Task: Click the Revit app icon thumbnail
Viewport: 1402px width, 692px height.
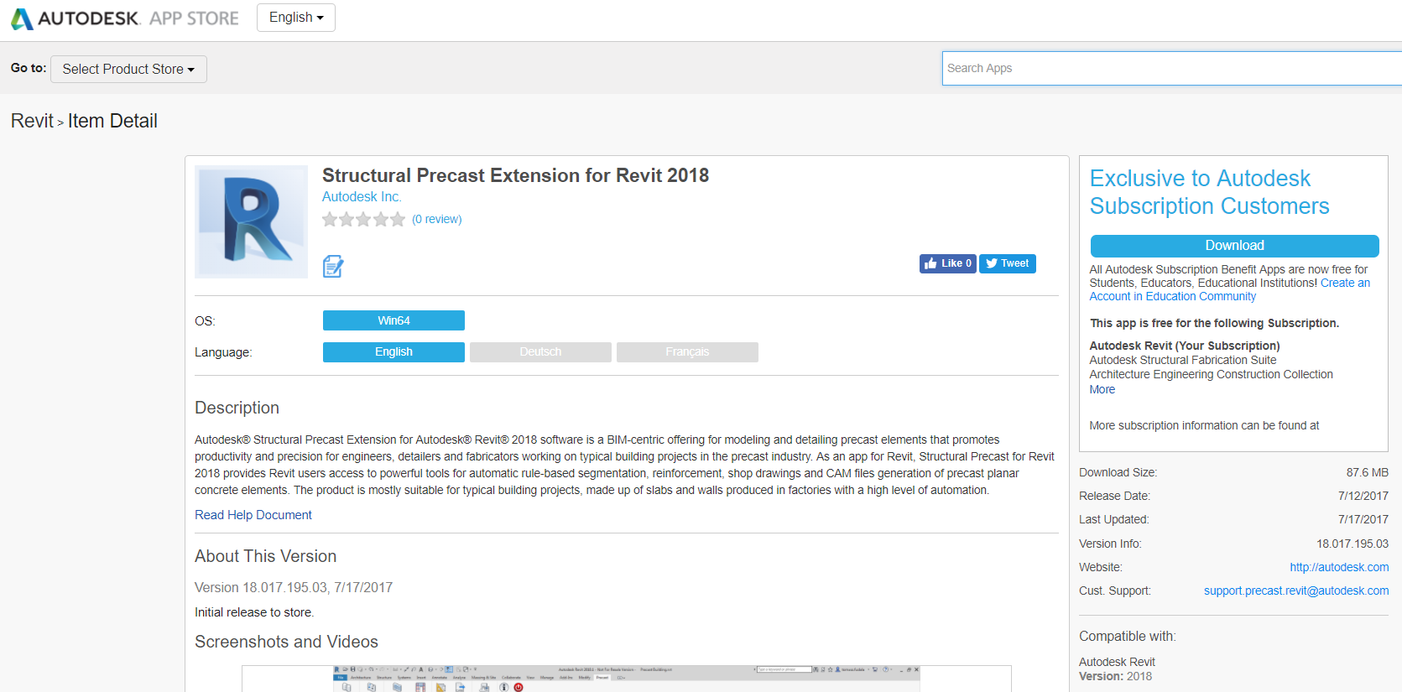Action: (251, 221)
